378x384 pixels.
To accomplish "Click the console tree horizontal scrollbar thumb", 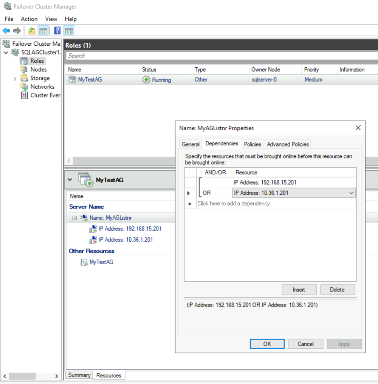I will point(22,376).
